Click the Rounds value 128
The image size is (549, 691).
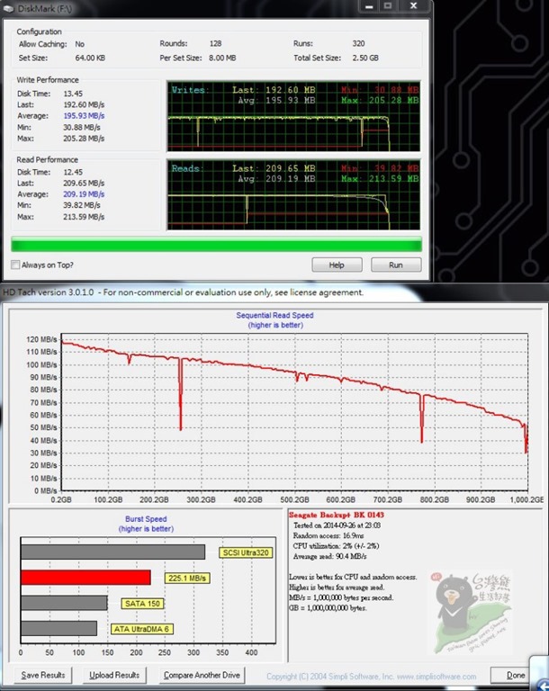215,43
